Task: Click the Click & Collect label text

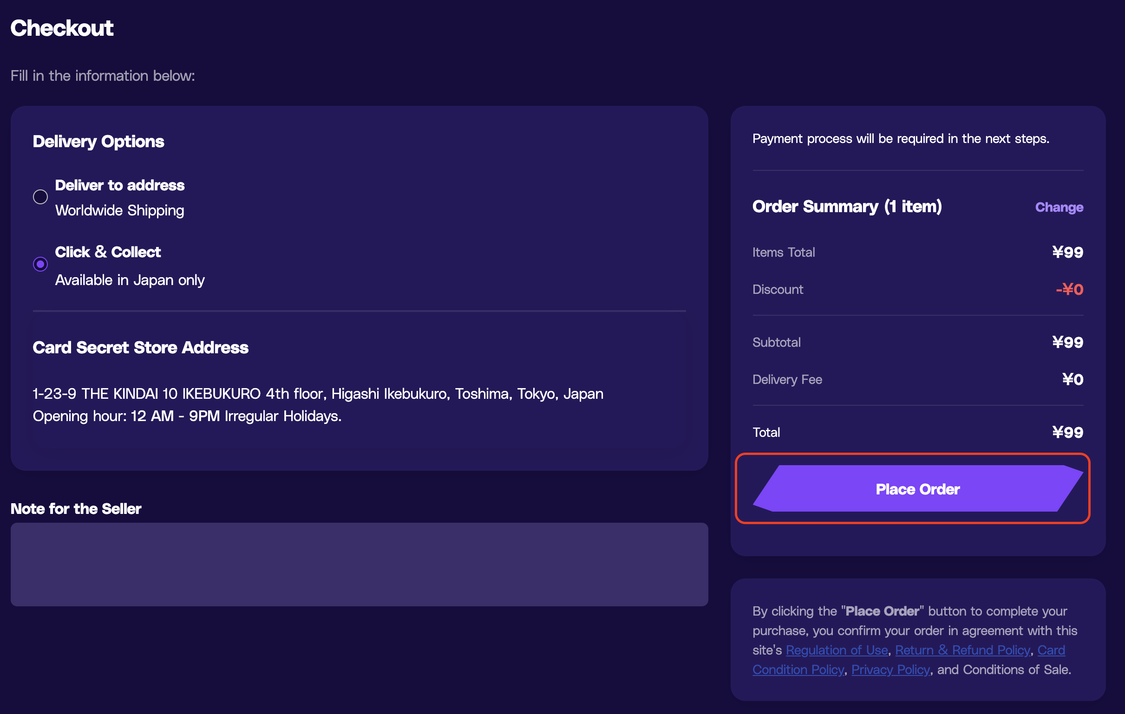Action: tap(108, 252)
